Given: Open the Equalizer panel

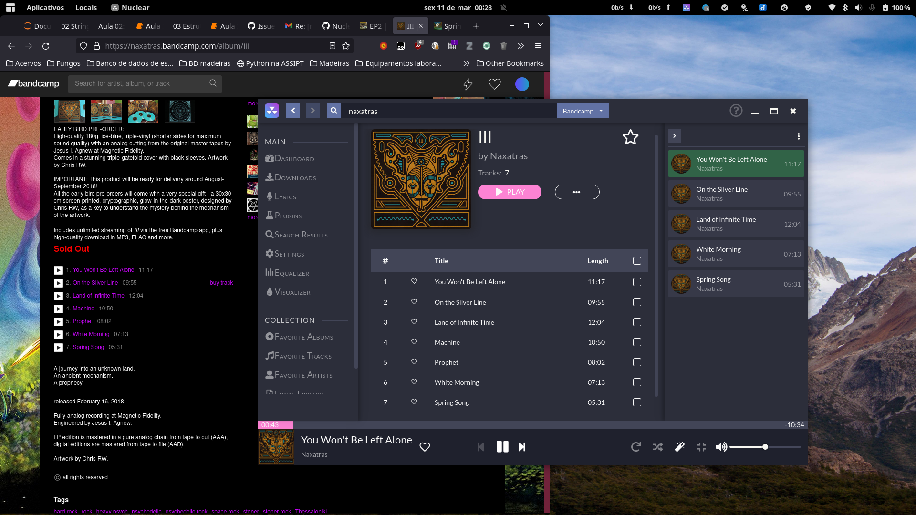Looking at the screenshot, I should coord(291,273).
